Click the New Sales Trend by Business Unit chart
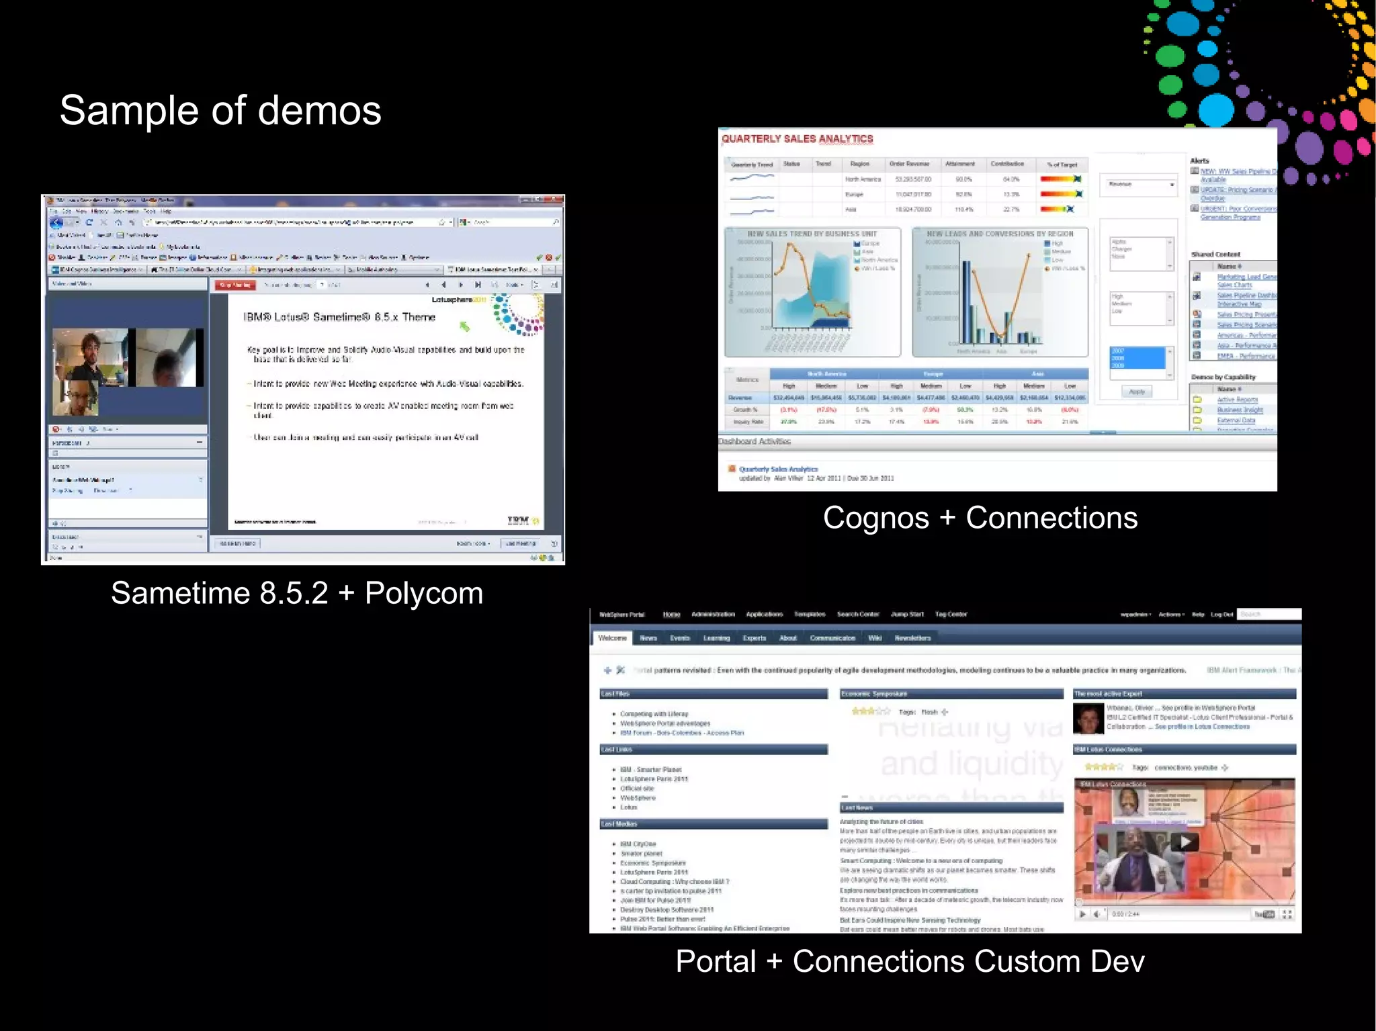The width and height of the screenshot is (1376, 1031). [813, 293]
